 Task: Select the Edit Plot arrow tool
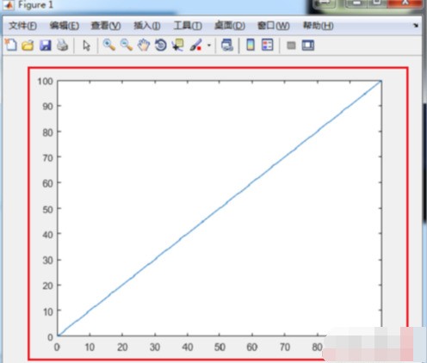86,46
